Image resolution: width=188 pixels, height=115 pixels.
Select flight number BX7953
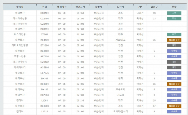[45, 95]
